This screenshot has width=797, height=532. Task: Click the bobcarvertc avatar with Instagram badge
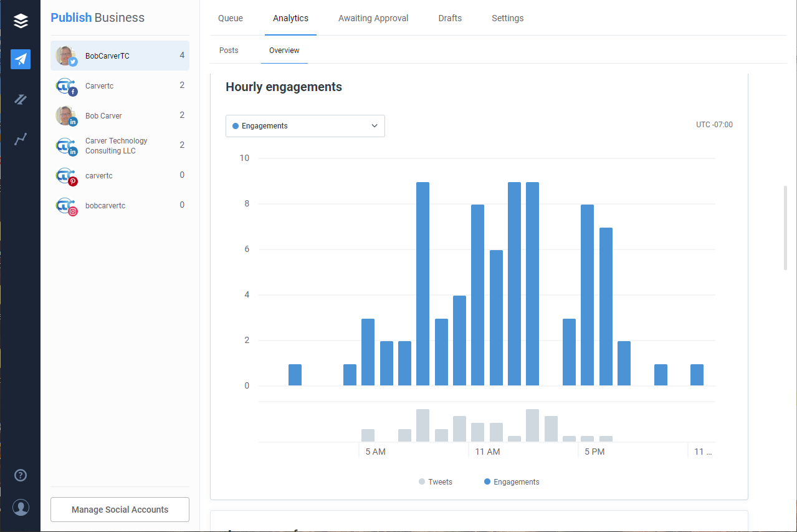66,206
